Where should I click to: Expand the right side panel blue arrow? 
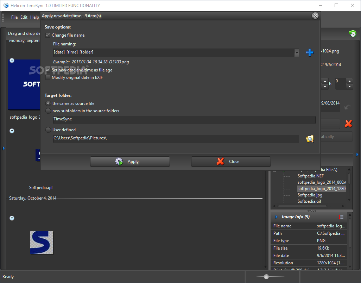[357, 155]
